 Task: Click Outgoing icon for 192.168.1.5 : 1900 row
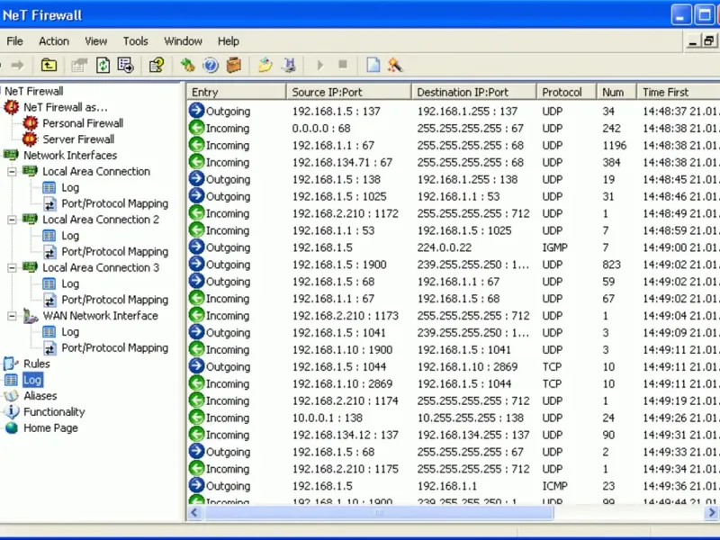pos(196,264)
